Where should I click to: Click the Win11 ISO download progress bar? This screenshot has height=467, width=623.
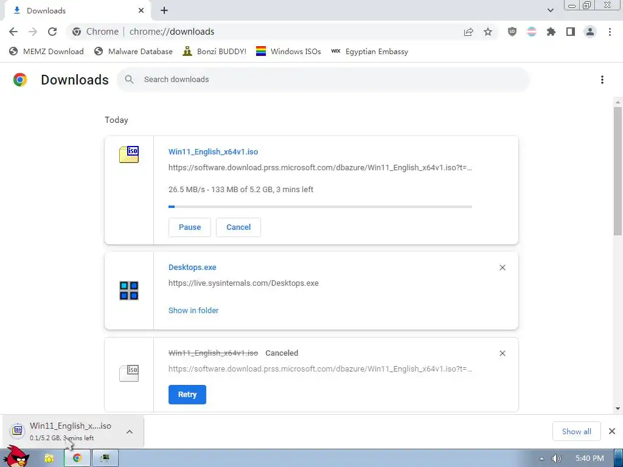coord(320,207)
